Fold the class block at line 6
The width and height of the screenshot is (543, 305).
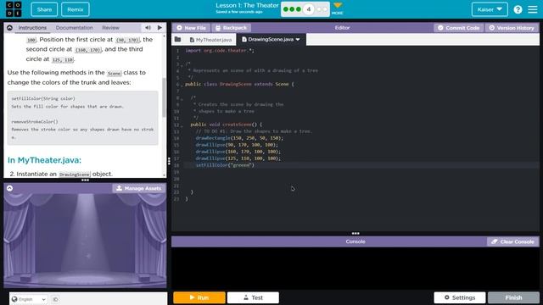(182, 85)
